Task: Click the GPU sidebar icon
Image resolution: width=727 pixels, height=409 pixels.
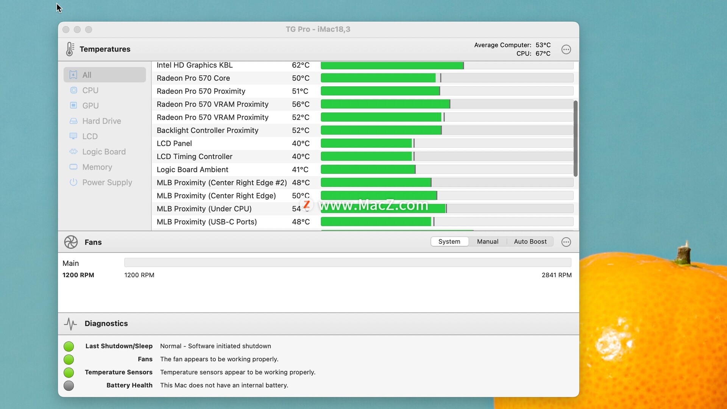Action: click(73, 105)
